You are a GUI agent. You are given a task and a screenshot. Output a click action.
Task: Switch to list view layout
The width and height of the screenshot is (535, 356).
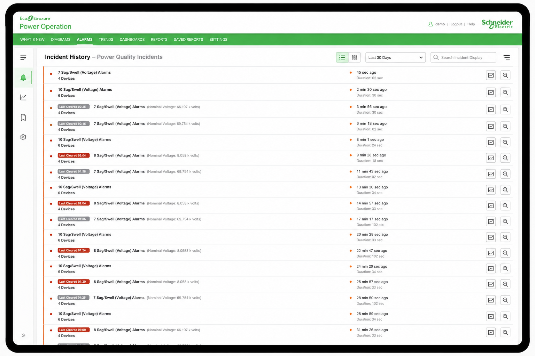point(342,57)
